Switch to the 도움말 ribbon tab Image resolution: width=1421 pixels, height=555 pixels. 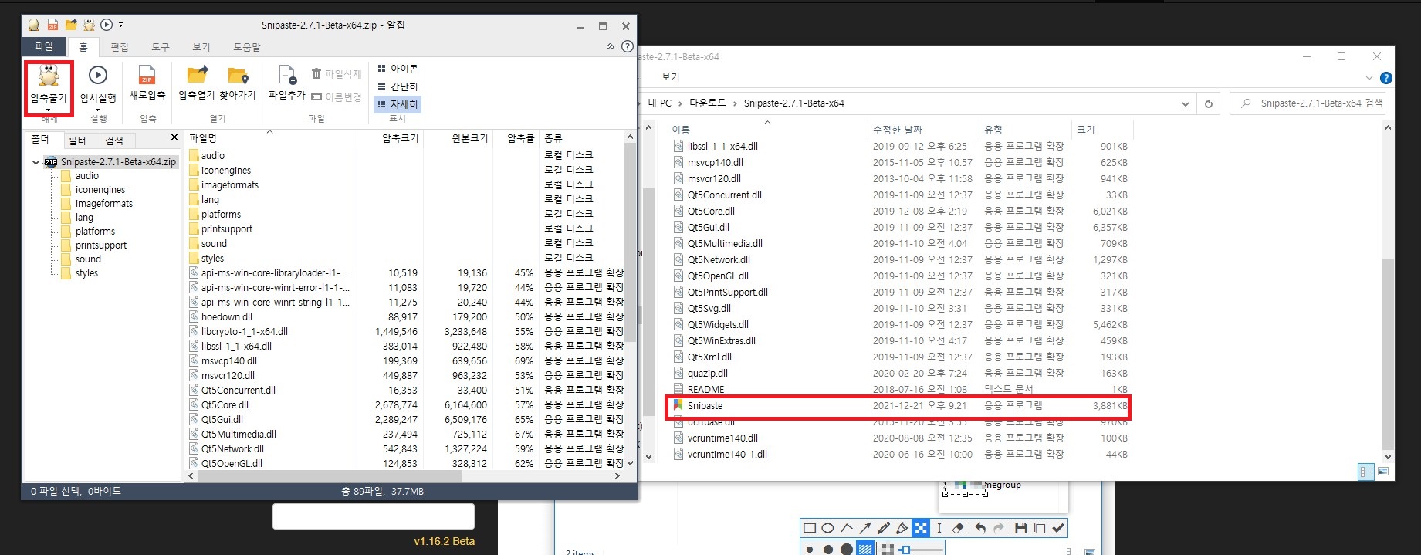click(247, 47)
